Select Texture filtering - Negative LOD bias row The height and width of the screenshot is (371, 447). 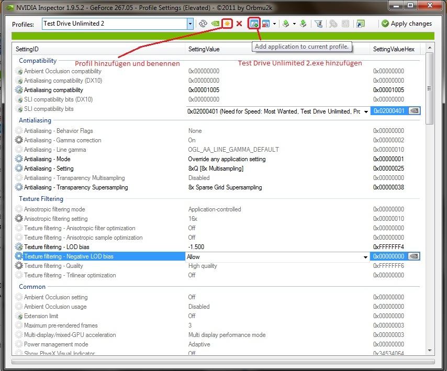coord(218,256)
